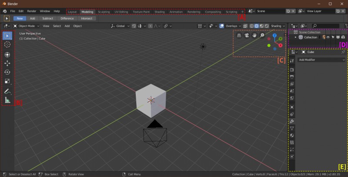Choose the Transform tool in left toolbar

pos(7,54)
